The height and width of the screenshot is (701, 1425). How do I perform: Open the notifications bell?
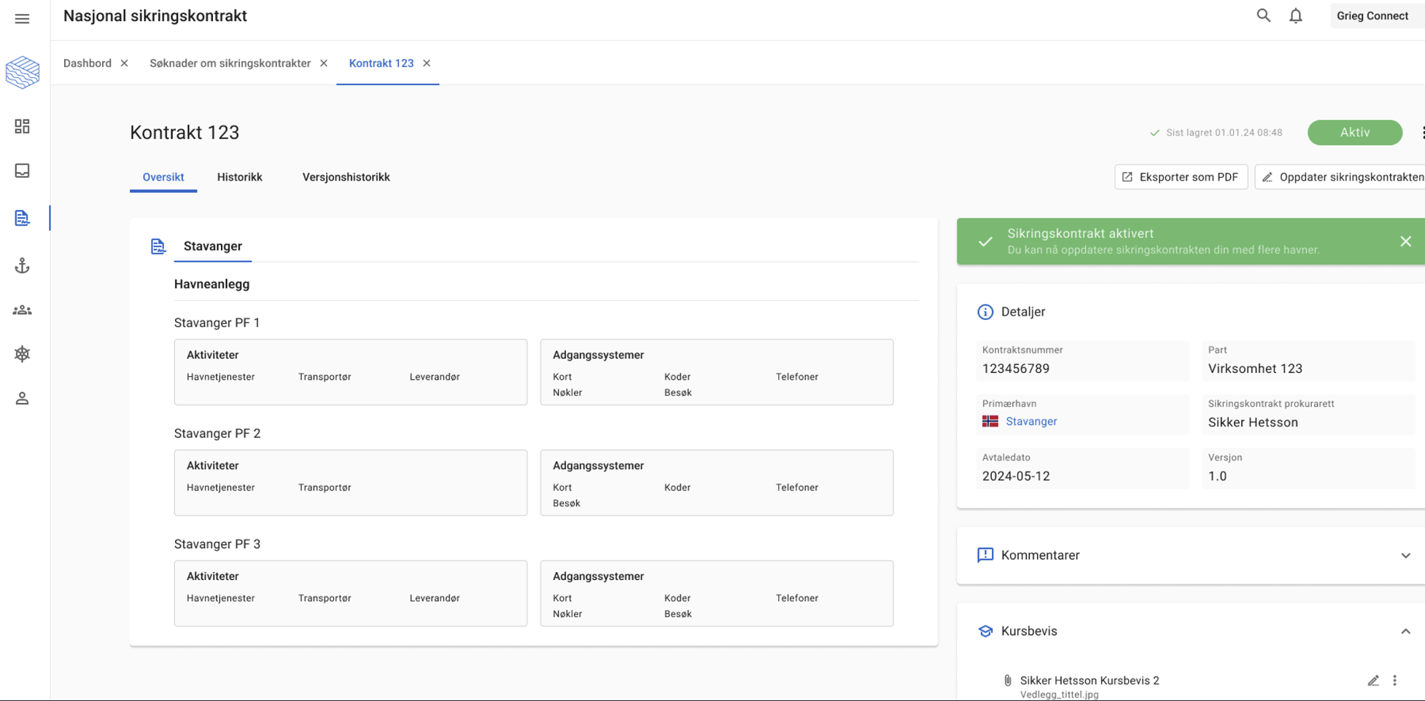pyautogui.click(x=1295, y=16)
